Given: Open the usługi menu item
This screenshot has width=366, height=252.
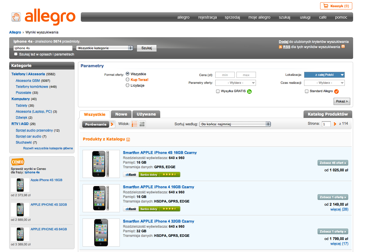Looking at the screenshot, I should [305, 17].
